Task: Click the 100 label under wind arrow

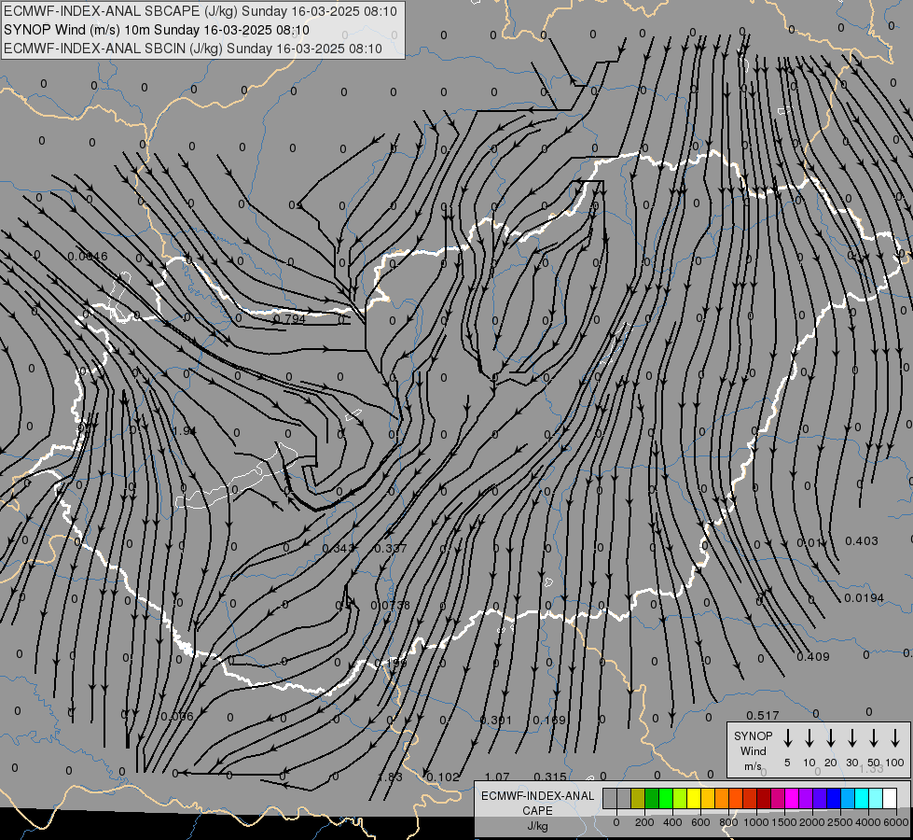Action: click(x=895, y=763)
